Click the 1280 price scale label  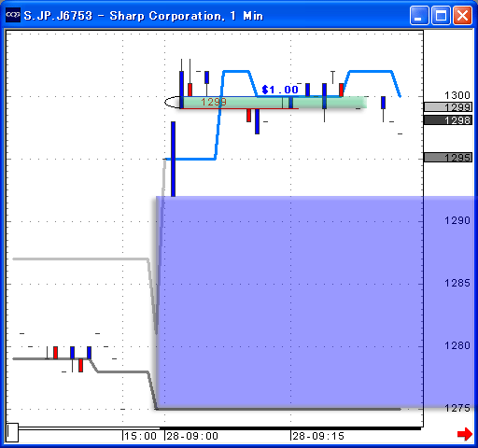click(457, 345)
